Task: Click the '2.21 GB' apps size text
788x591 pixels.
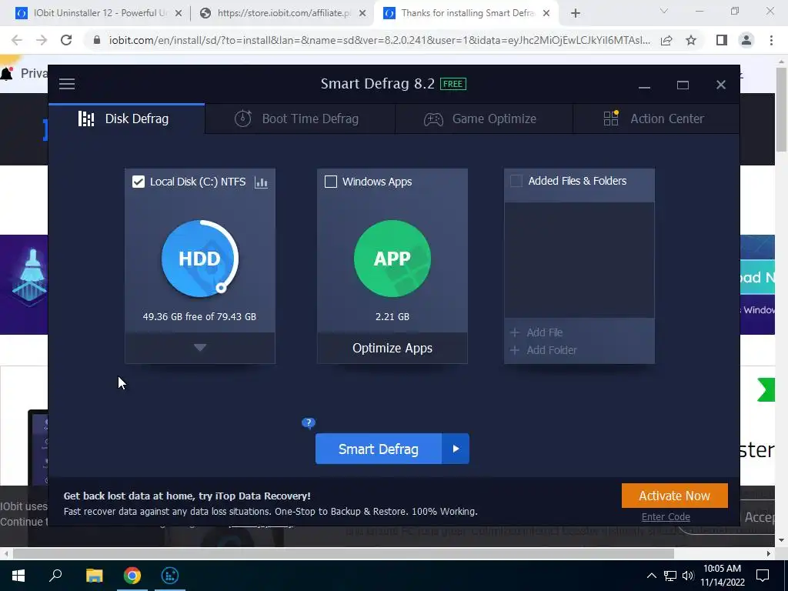Action: click(x=392, y=316)
